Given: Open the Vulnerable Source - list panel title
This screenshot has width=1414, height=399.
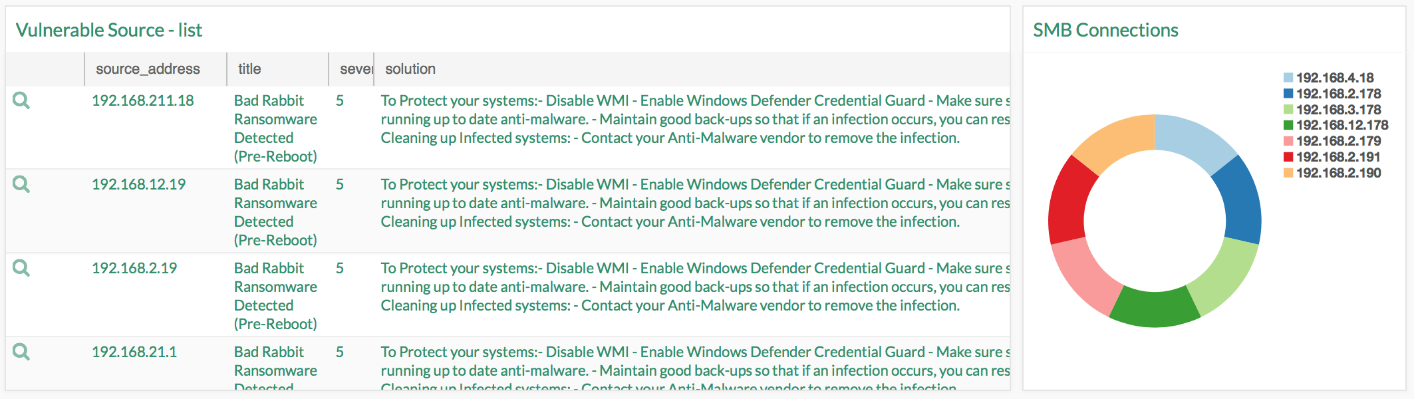Looking at the screenshot, I should click(x=108, y=30).
